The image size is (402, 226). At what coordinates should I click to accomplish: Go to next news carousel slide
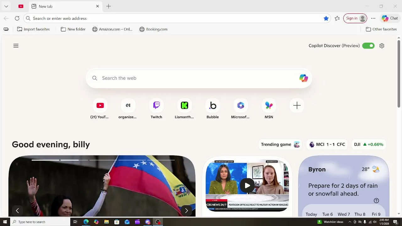[186, 211]
